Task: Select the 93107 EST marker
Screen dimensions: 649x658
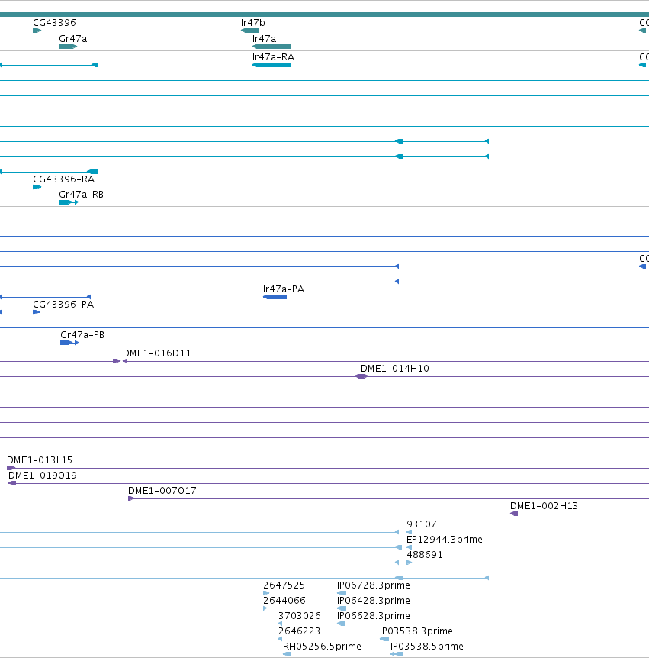Action: pyautogui.click(x=410, y=532)
